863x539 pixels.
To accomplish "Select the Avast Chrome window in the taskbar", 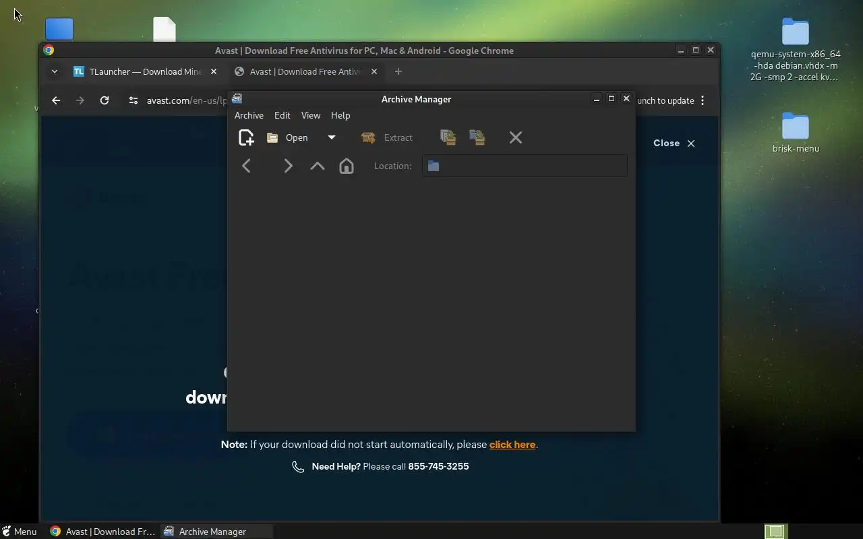I will 102,532.
